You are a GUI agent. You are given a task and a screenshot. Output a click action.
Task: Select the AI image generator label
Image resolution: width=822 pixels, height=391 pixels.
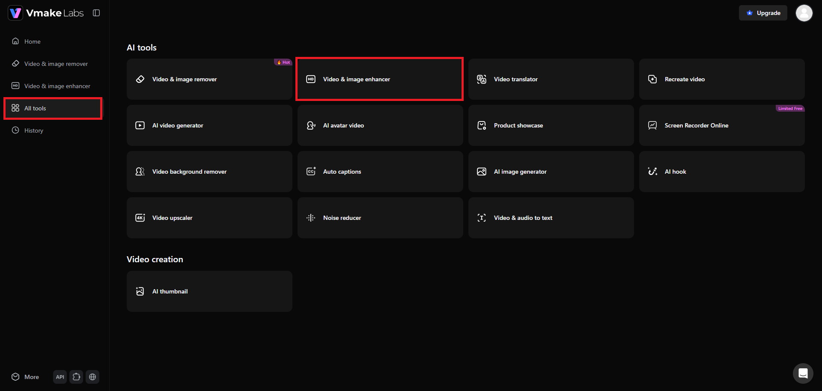520,172
